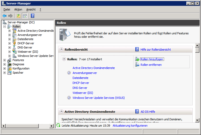Collapse the Rollen: 7 von 17 subsection chevron

click(64, 59)
